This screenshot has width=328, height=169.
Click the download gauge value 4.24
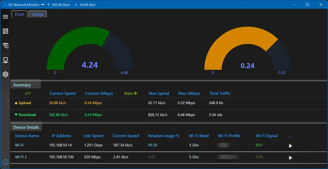pos(90,65)
